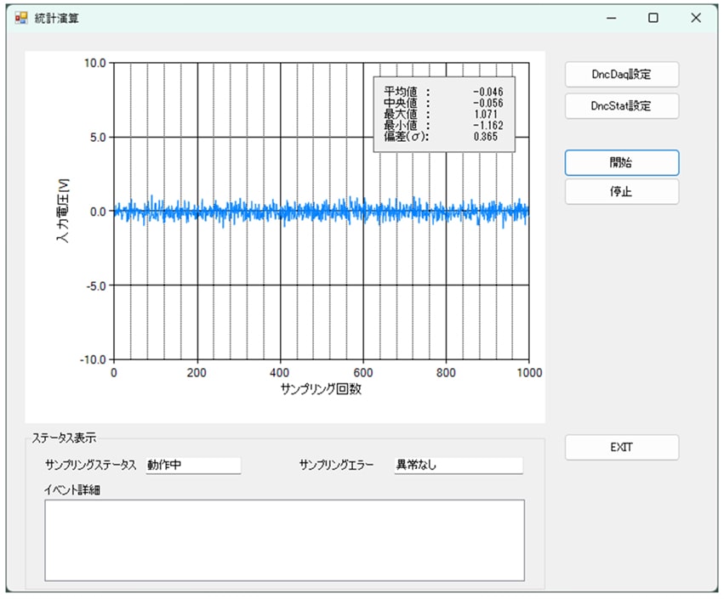Click the 1000 tick label on x-axis
Screen dimensions: 724x599
pos(528,372)
